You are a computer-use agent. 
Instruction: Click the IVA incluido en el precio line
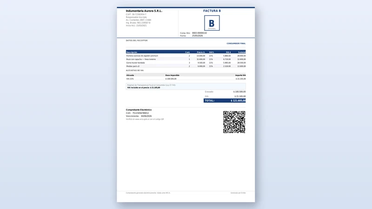coord(144,88)
